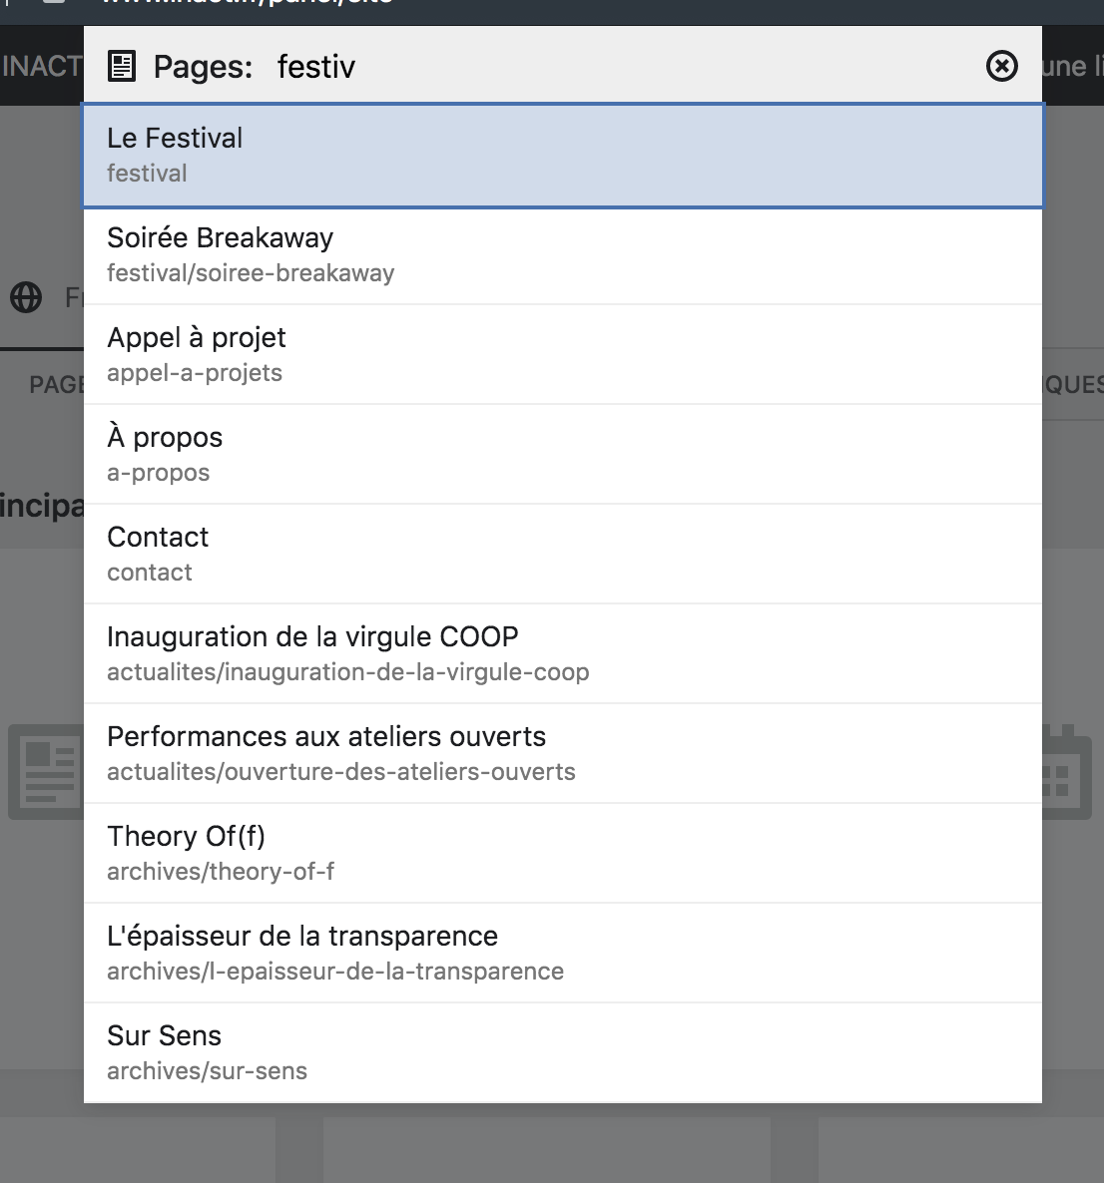1104x1183 pixels.
Task: Open L'épaisseur de la transparence result
Action: (x=564, y=952)
